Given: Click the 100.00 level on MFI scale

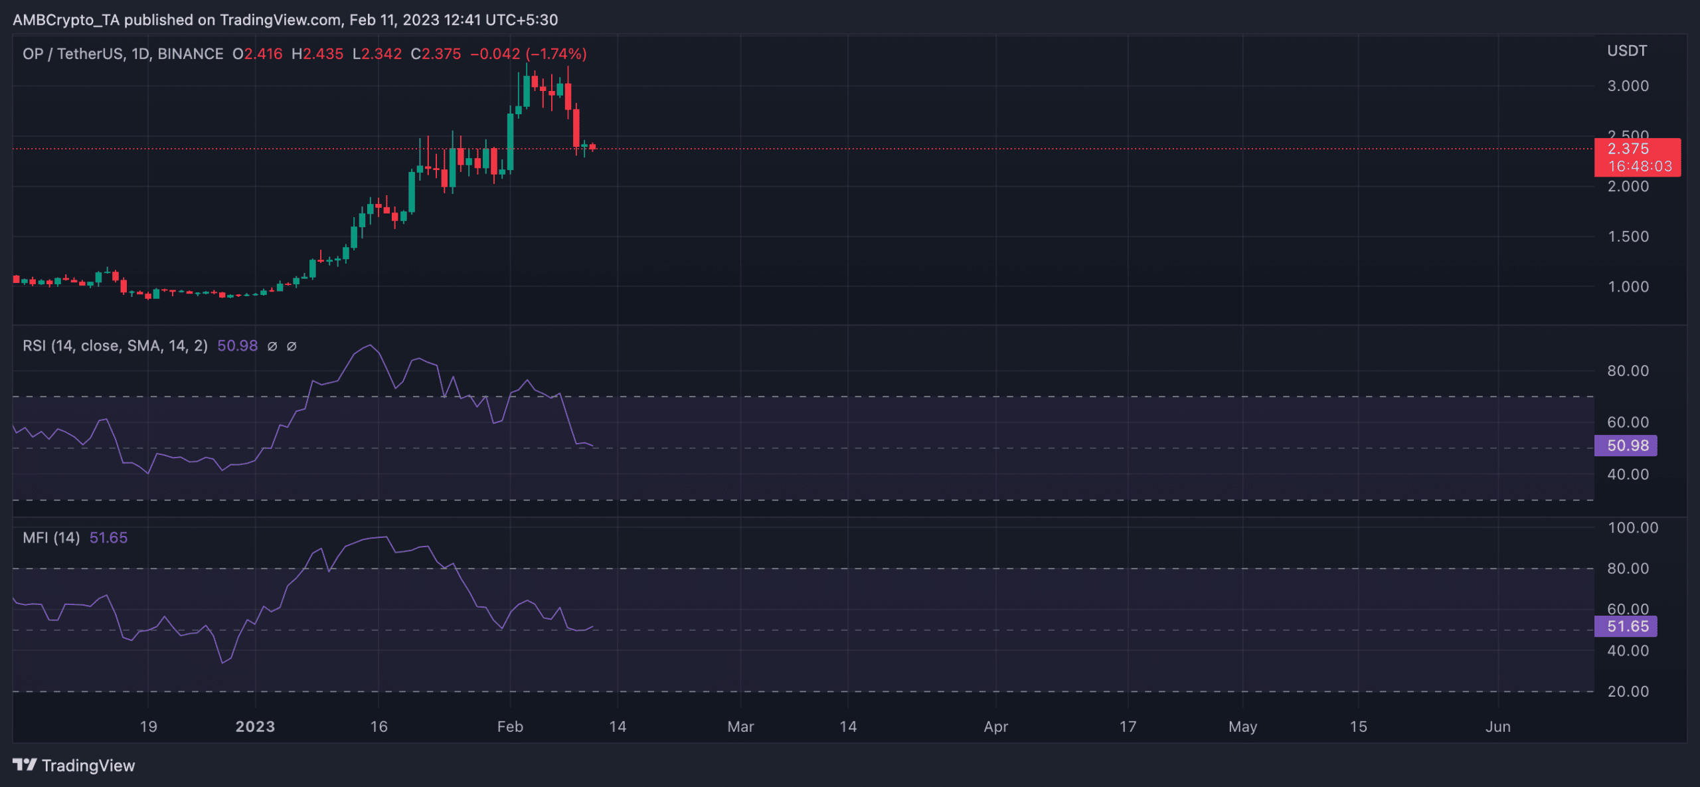Looking at the screenshot, I should coord(1632,528).
